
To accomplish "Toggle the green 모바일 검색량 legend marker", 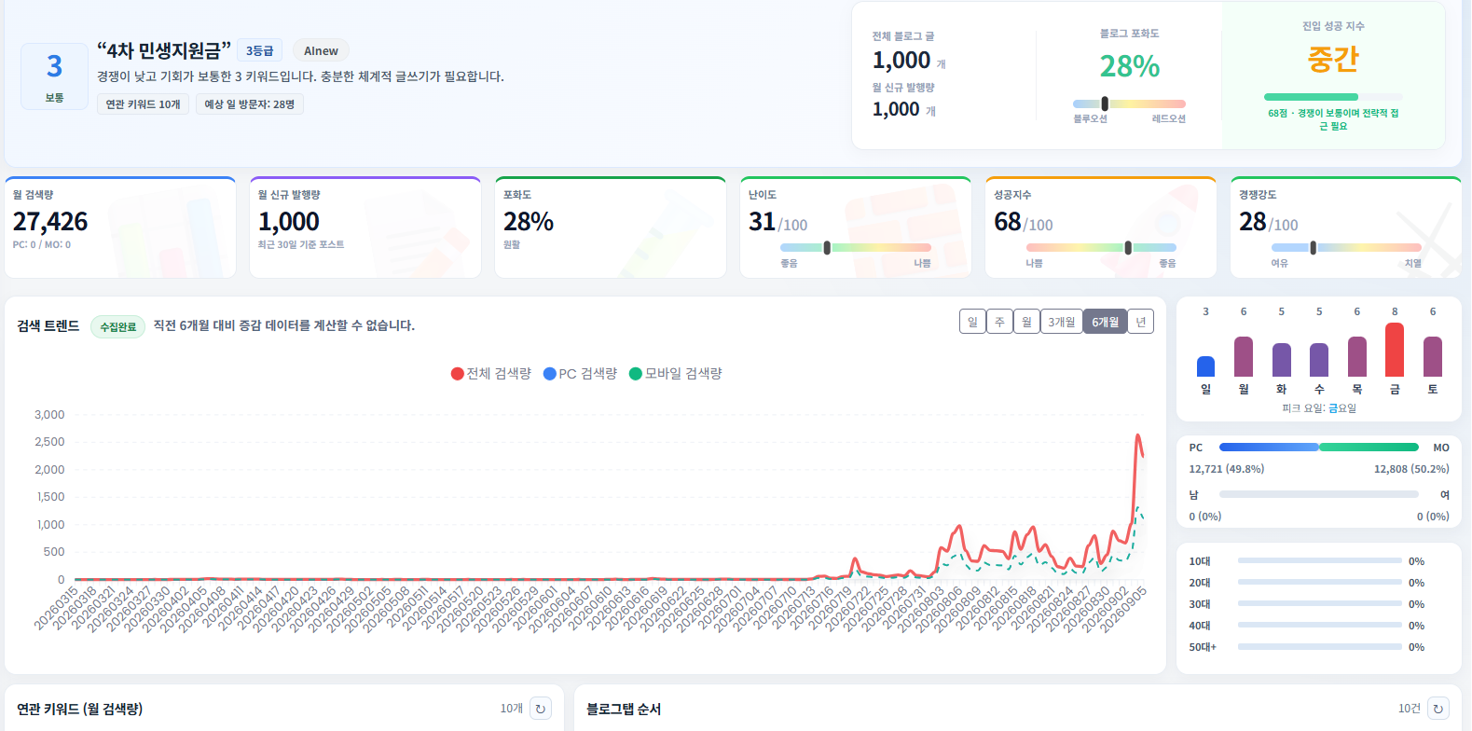I will tap(636, 374).
